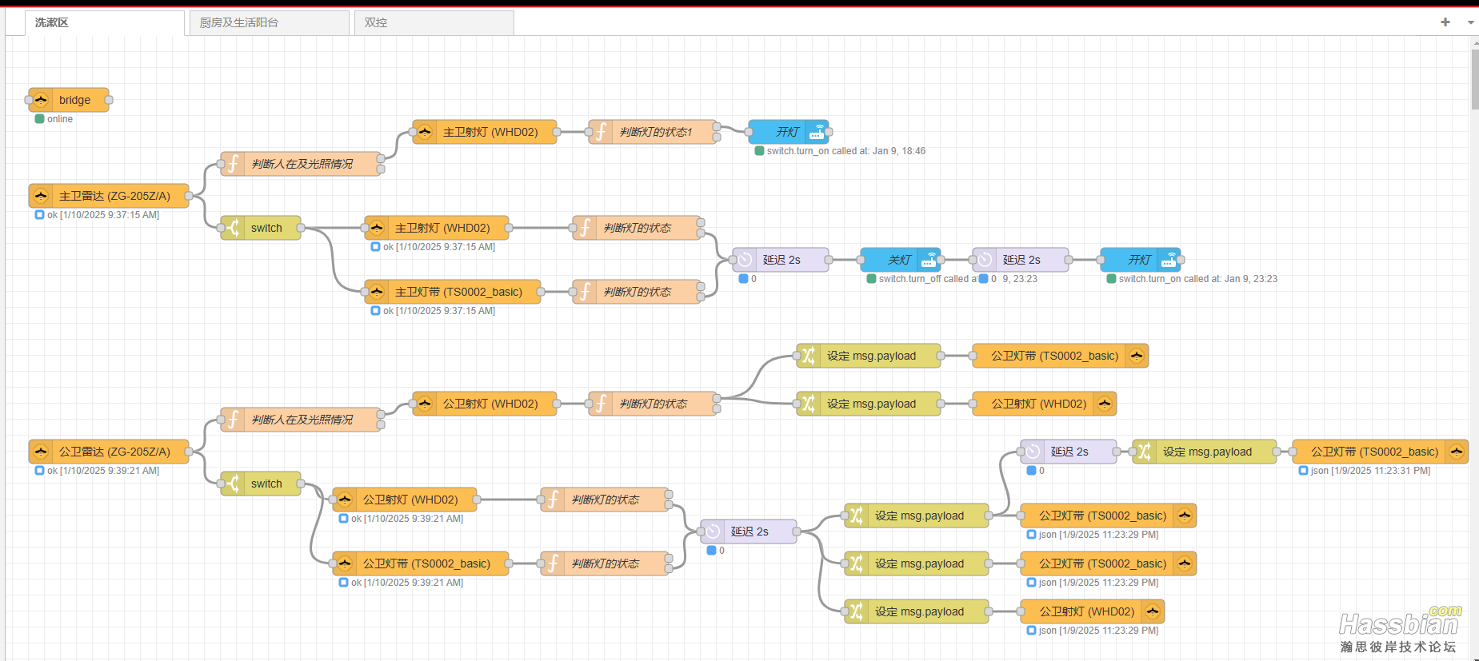Open the 厨房及生活阳台 flow tab
This screenshot has width=1479, height=661.
pyautogui.click(x=270, y=23)
